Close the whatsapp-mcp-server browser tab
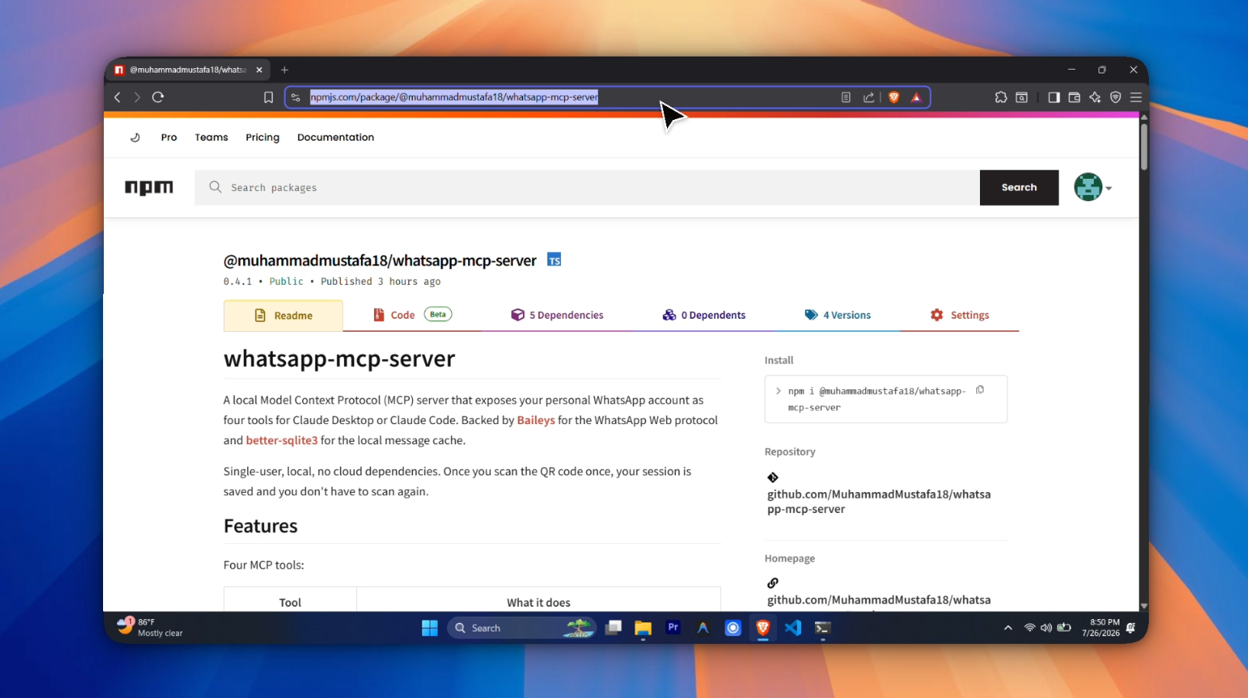 [260, 70]
